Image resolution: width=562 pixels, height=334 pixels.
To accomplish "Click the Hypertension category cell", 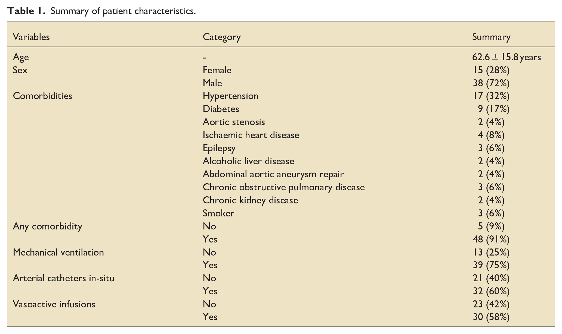I will (x=231, y=96).
